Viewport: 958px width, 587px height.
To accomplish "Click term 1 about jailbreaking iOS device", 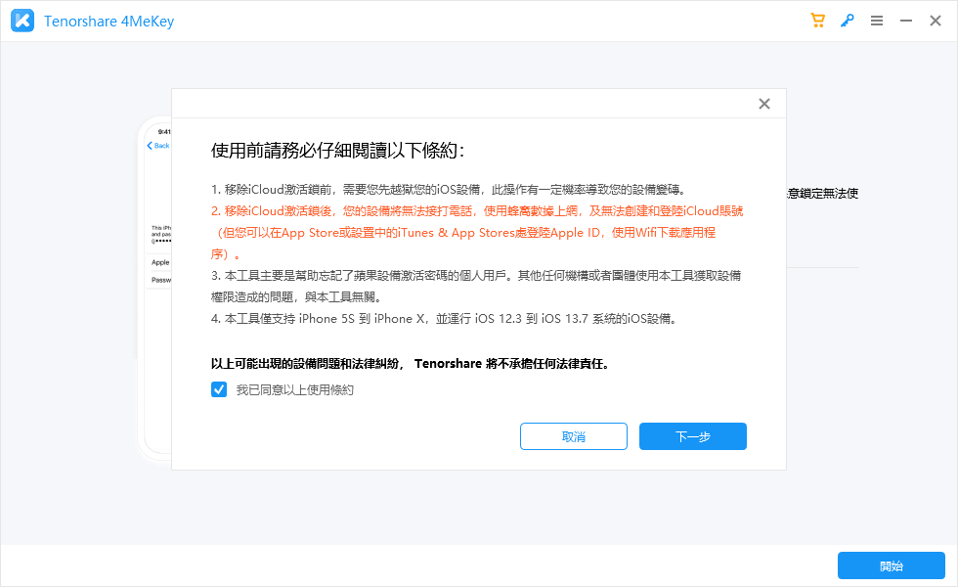I will (449, 190).
